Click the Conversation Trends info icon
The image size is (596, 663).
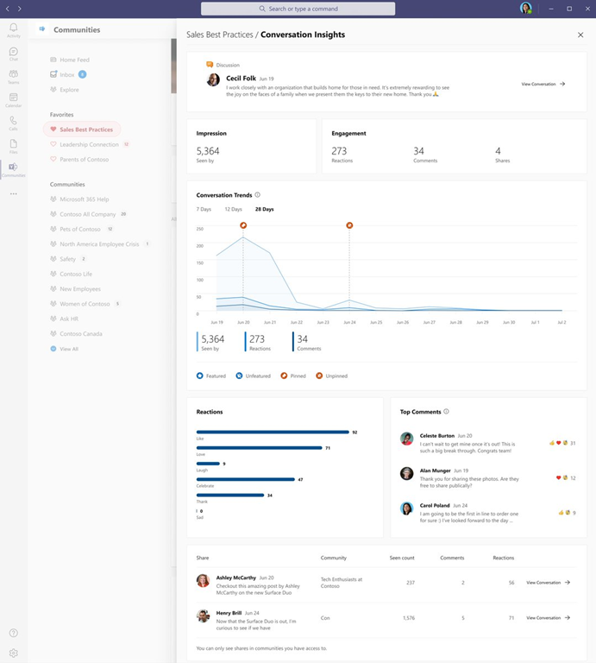[258, 195]
